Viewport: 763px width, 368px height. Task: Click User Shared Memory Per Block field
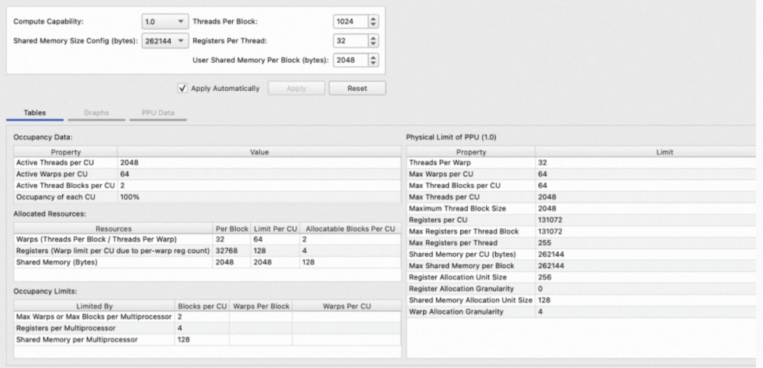tap(350, 61)
